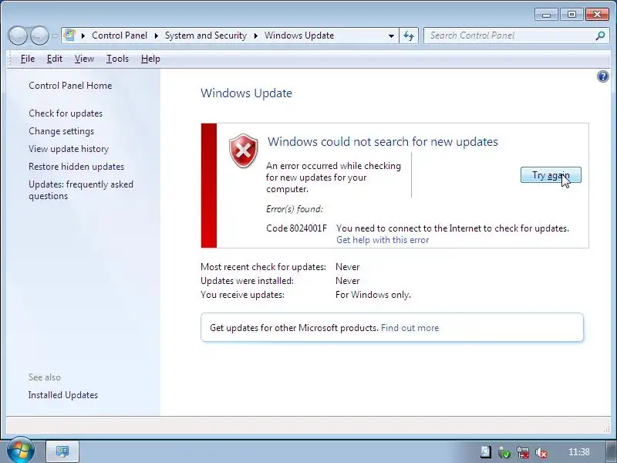
Task: Open the Help menu
Action: [150, 59]
